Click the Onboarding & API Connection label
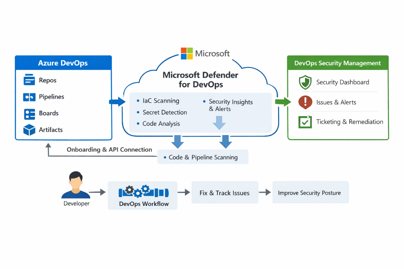The image size is (404, 269). (109, 150)
